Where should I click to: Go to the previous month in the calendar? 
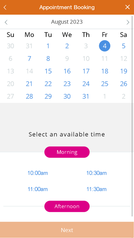pyautogui.click(x=6, y=22)
